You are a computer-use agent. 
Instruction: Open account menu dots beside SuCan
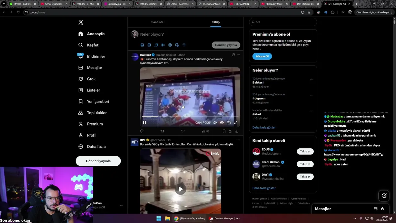tap(122, 205)
